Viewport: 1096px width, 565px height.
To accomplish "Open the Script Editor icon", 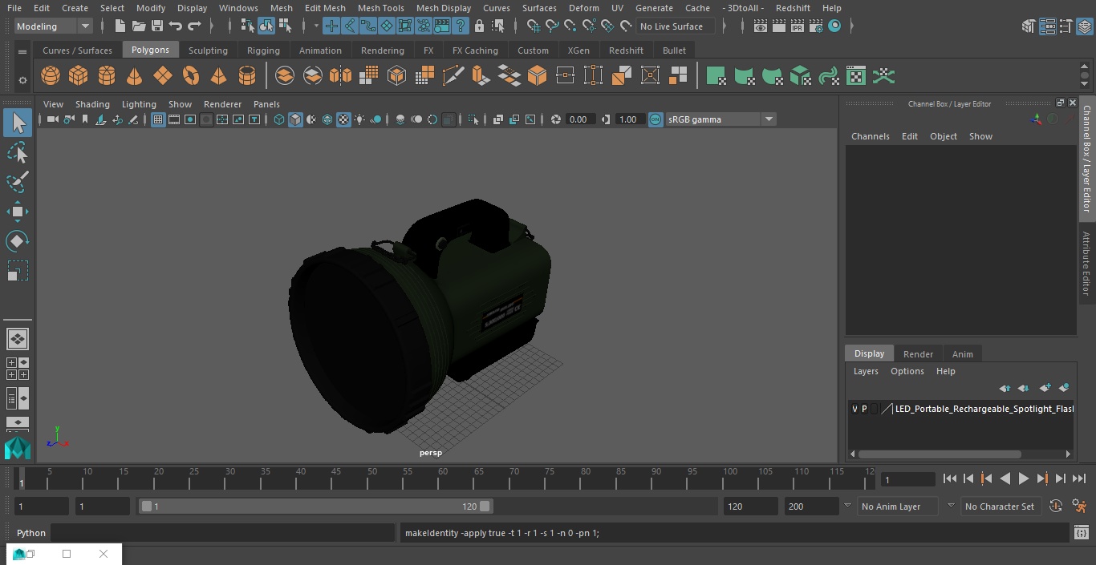I will (1082, 533).
